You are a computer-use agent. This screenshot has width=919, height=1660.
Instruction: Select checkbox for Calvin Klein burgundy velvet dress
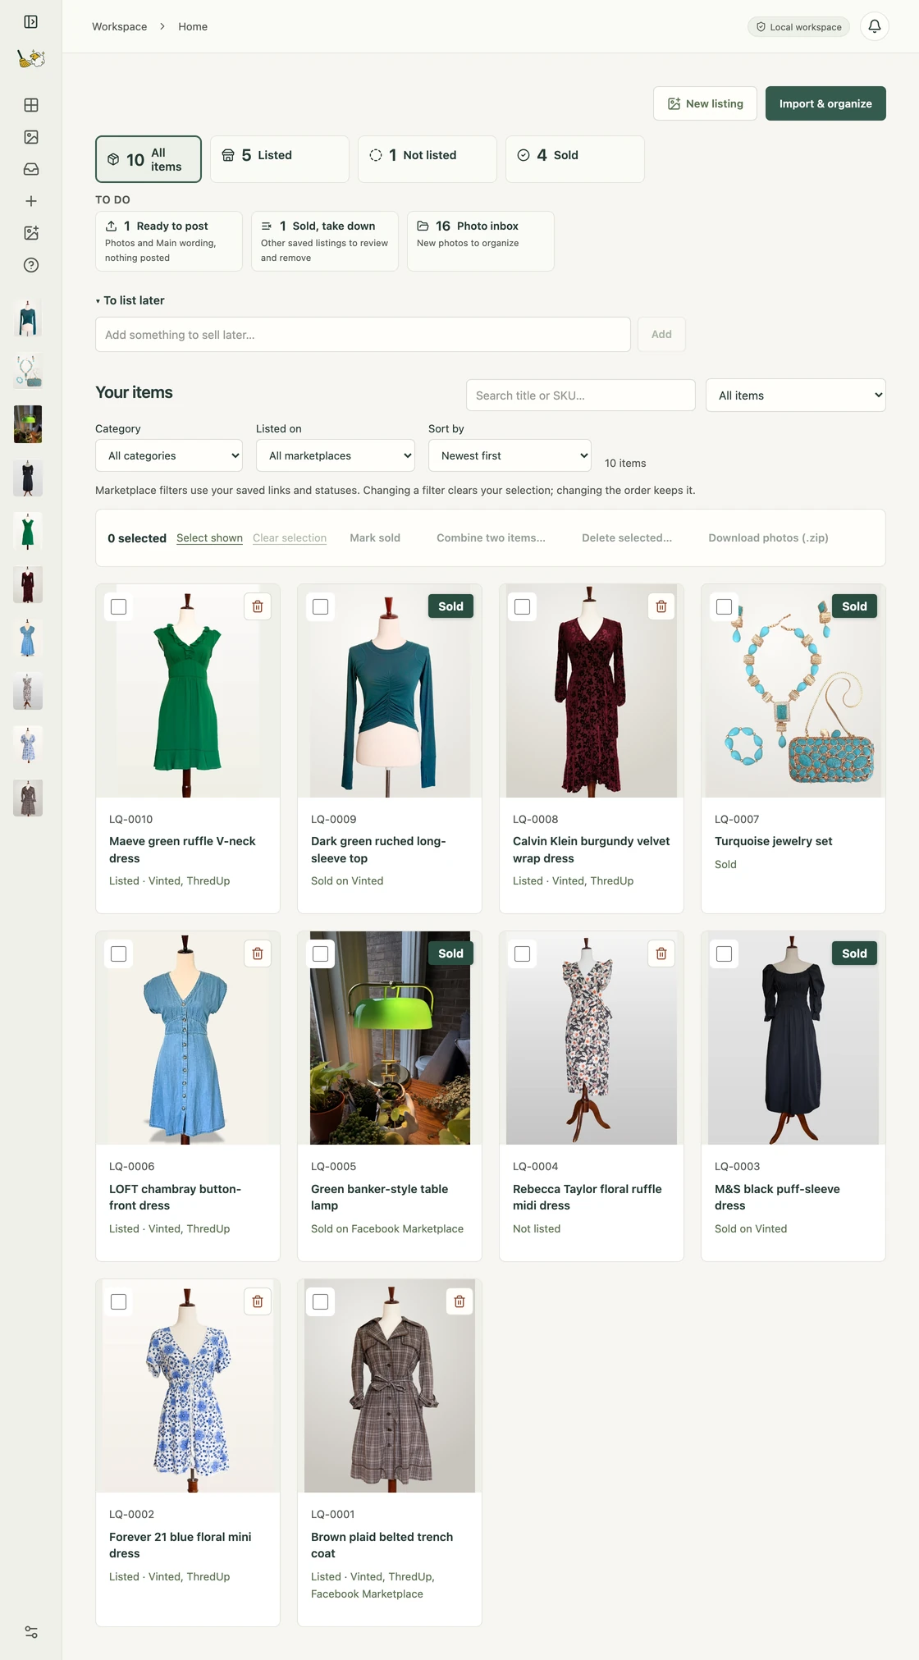coord(523,606)
